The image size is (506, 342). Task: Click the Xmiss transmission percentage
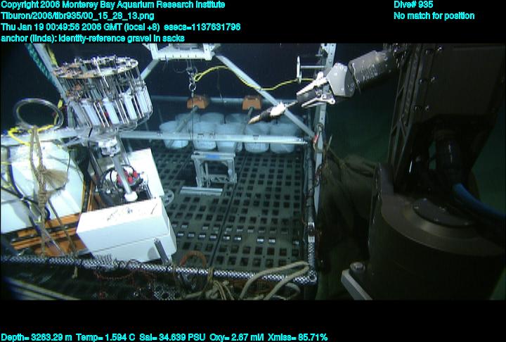point(300,337)
